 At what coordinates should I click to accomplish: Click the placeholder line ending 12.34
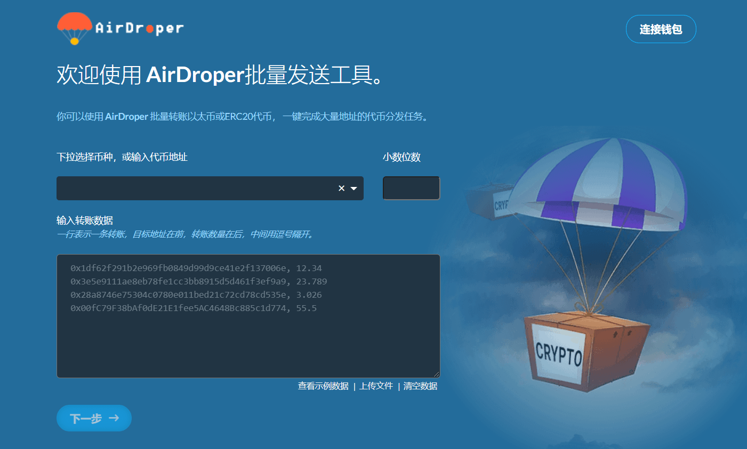click(196, 268)
